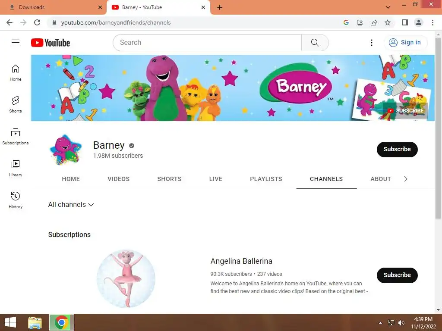Image resolution: width=442 pixels, height=331 pixels.
Task: Open the tab search dropdown arrow
Action: (x=388, y=7)
